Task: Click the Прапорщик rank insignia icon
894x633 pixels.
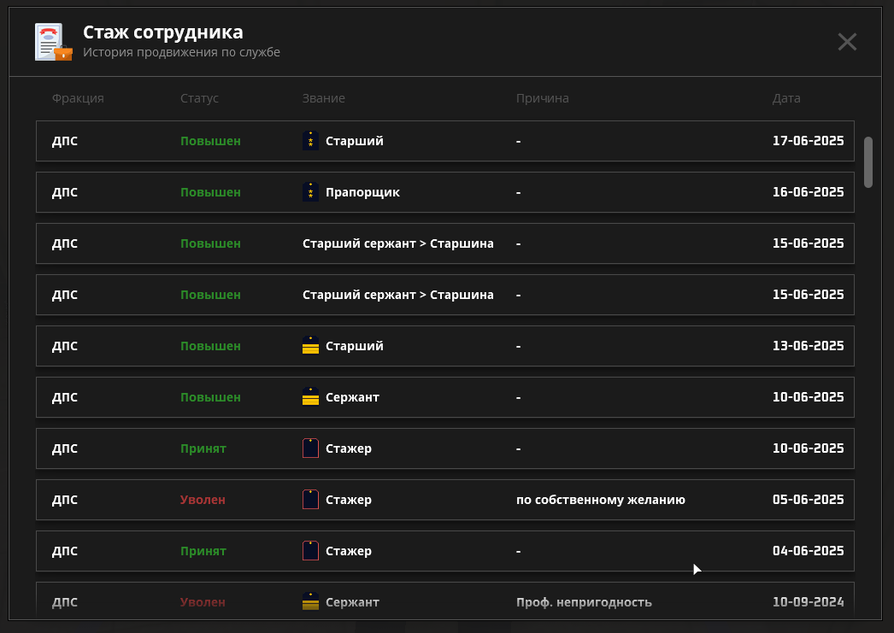Action: [311, 192]
